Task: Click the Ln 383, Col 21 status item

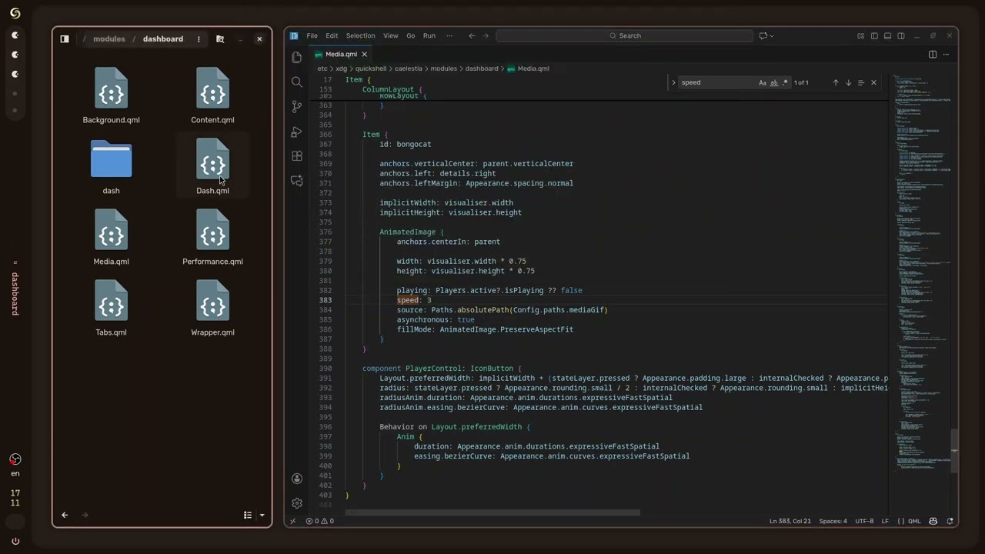Action: coord(790,521)
